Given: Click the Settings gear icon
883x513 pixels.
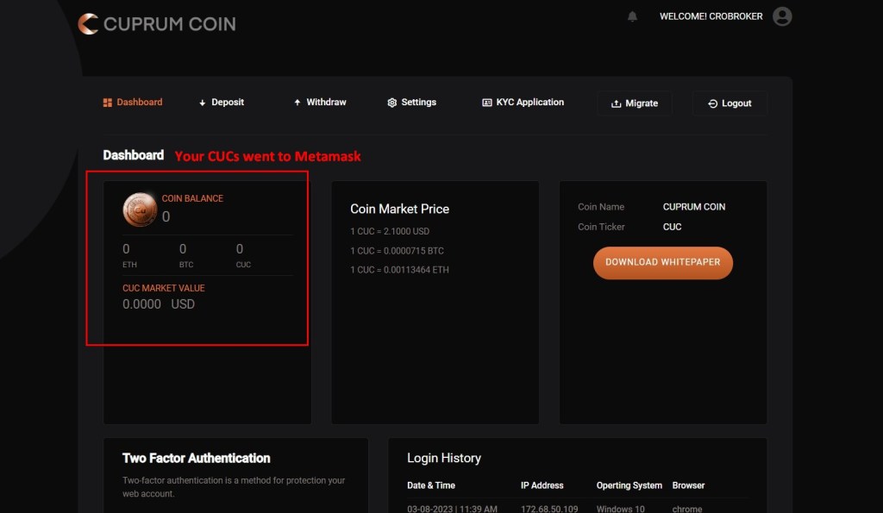Looking at the screenshot, I should pyautogui.click(x=392, y=103).
